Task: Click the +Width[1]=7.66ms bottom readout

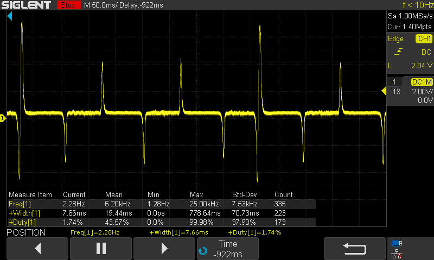Action: click(x=179, y=233)
